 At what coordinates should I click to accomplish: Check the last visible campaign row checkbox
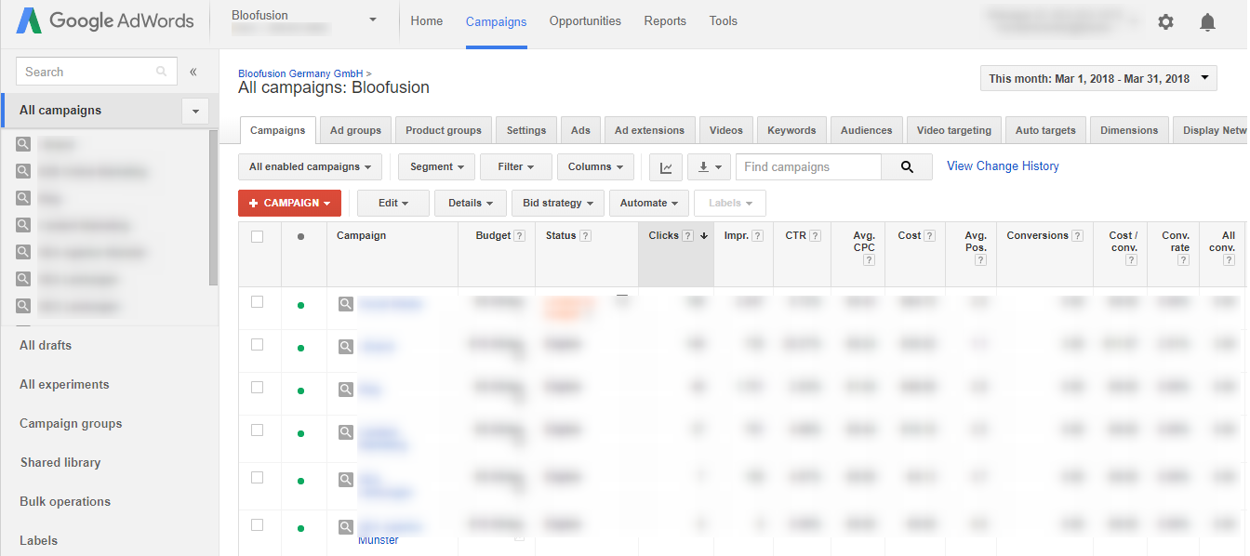click(x=258, y=523)
